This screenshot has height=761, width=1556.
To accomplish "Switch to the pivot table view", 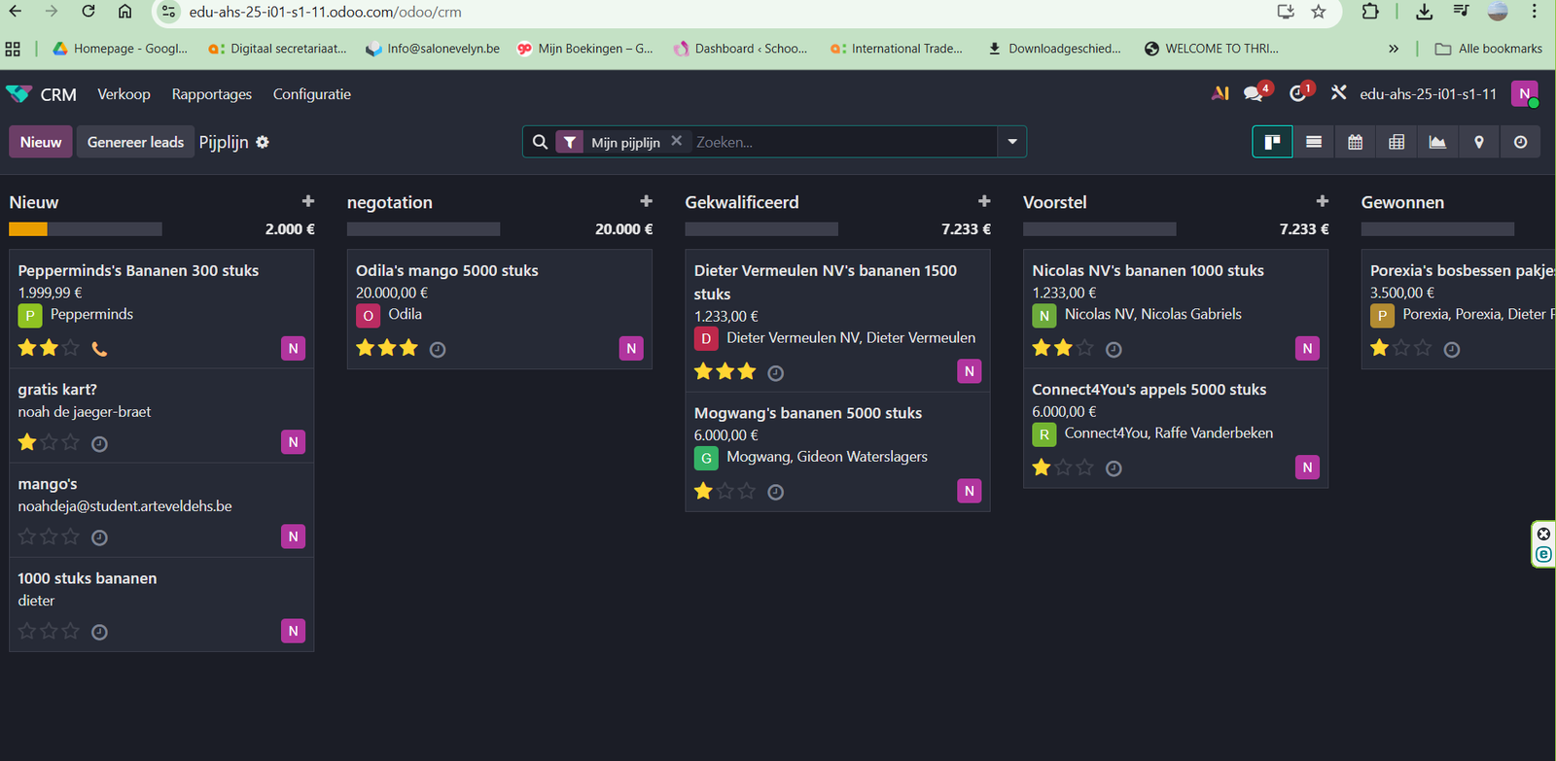I will (x=1397, y=142).
